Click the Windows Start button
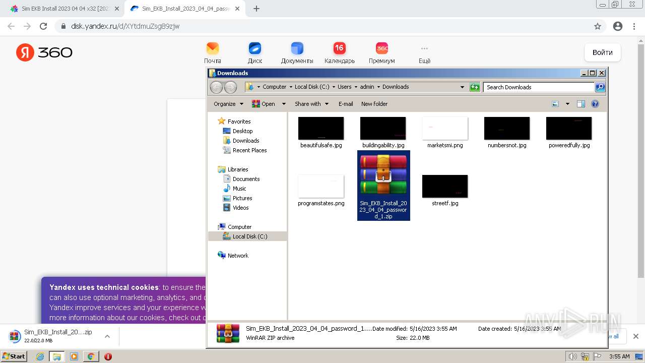 pos(14,356)
